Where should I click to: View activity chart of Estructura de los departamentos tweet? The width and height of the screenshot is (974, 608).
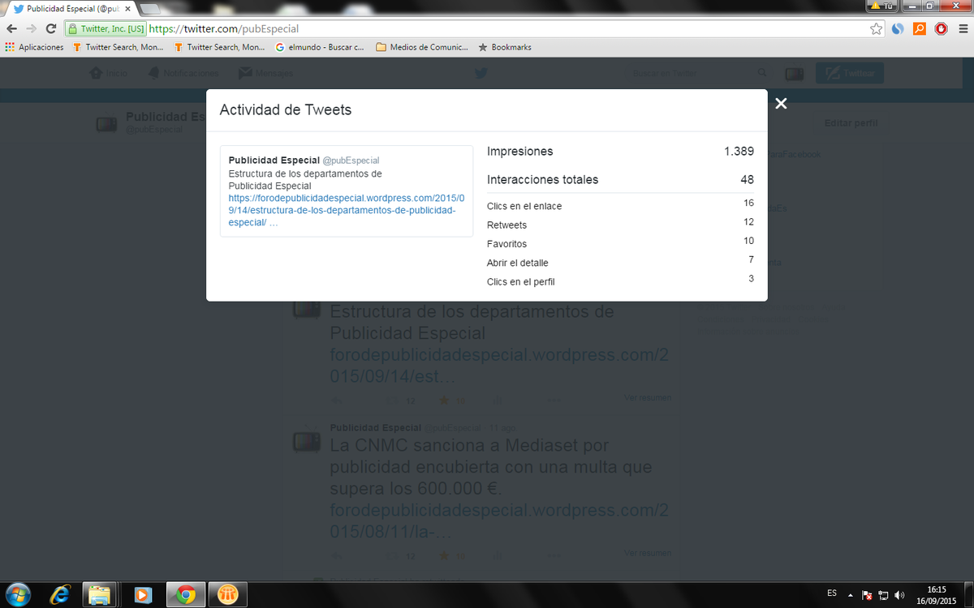point(498,400)
